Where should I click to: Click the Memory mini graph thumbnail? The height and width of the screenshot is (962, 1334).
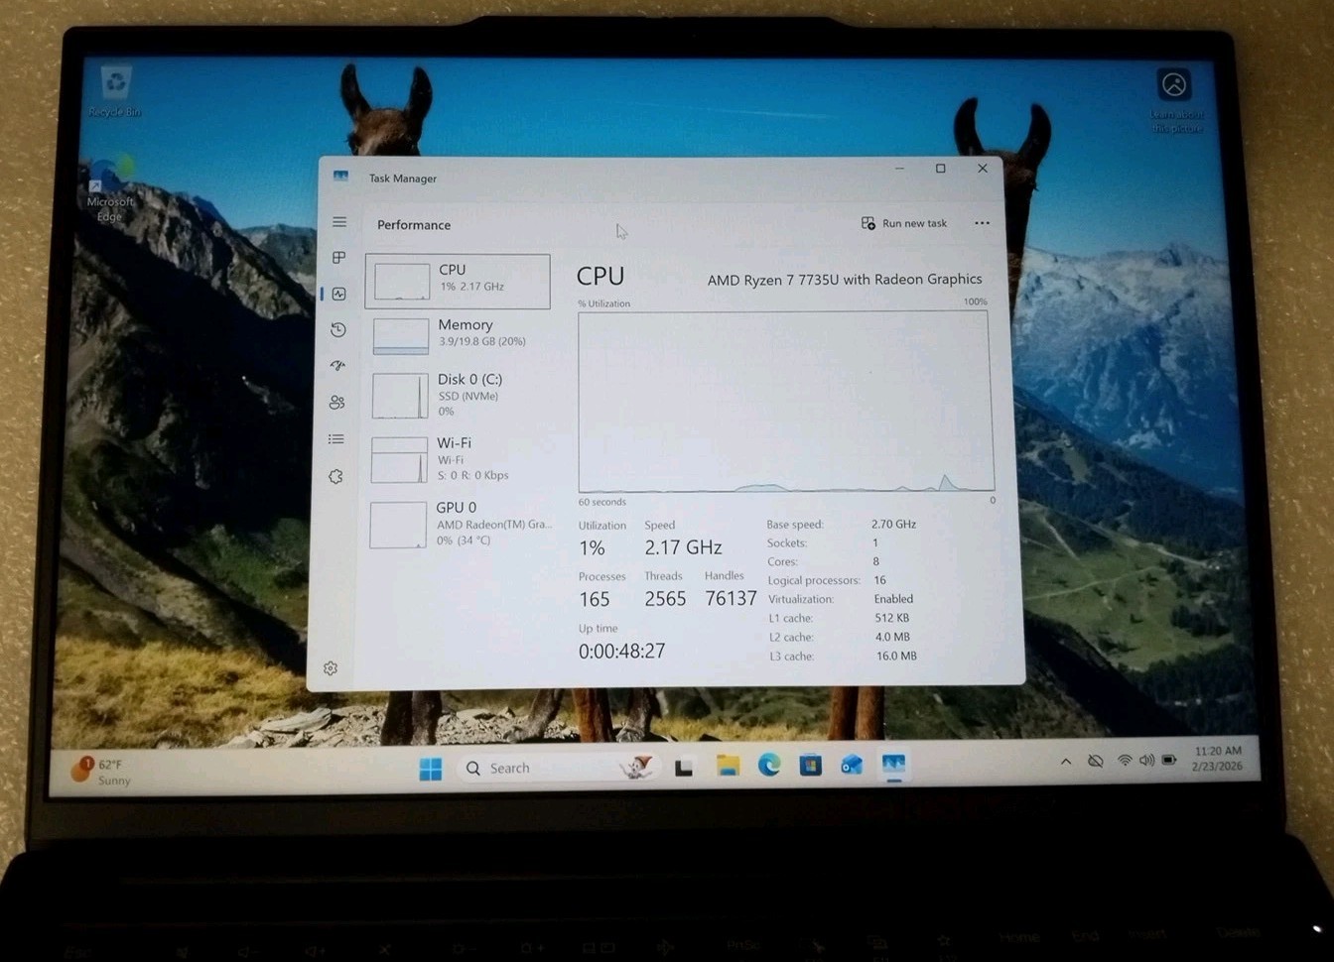(x=401, y=336)
